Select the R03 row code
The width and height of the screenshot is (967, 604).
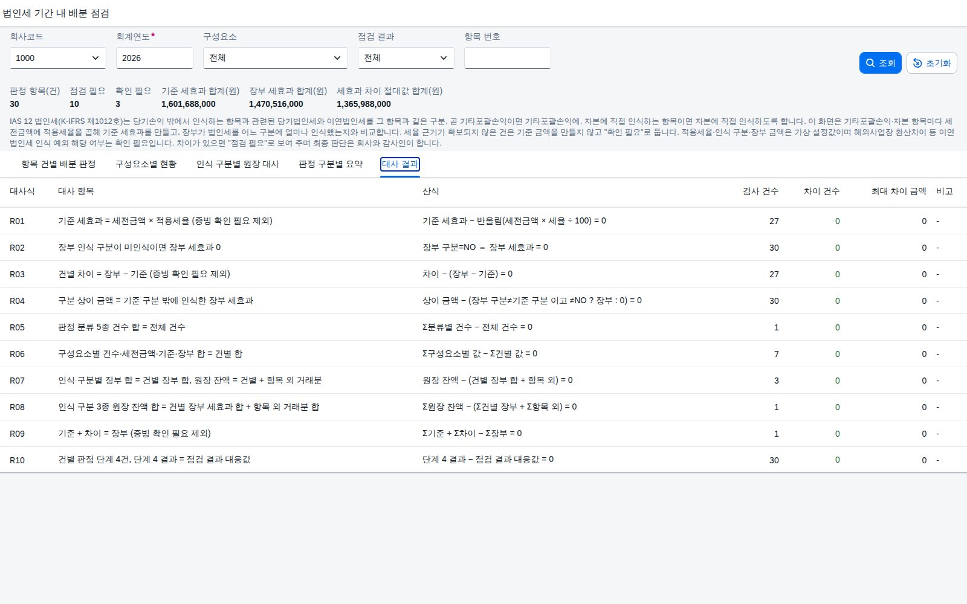(x=18, y=274)
